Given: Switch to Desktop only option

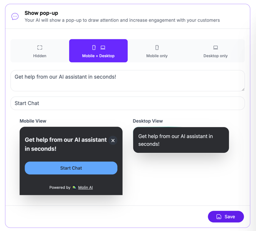Looking at the screenshot, I should [x=215, y=51].
